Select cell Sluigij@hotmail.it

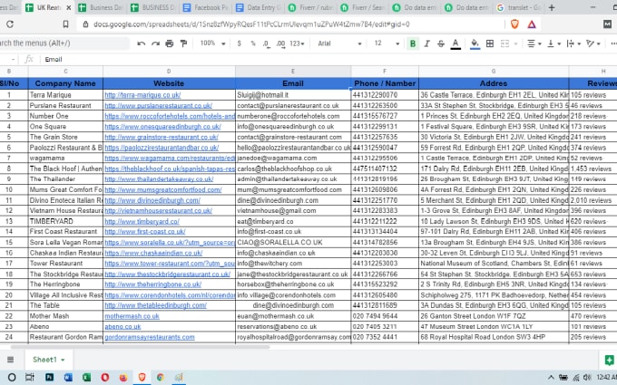pos(293,95)
